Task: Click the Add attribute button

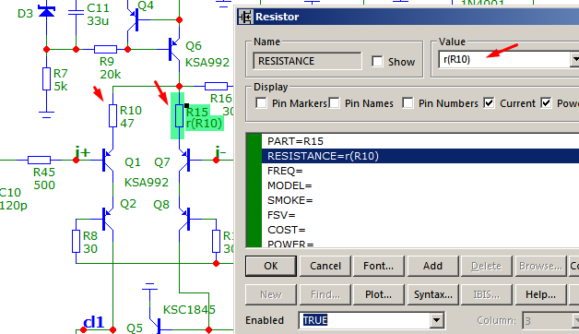Action: tap(432, 266)
